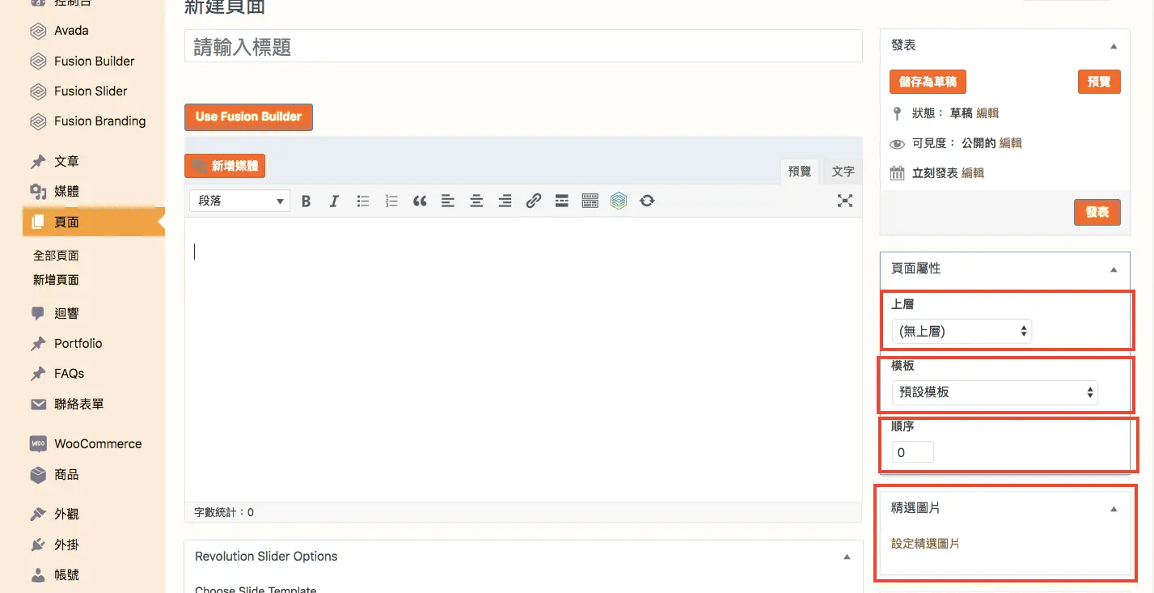The height and width of the screenshot is (593, 1154).
Task: Collapse the 發表 publish panel
Action: 1114,46
